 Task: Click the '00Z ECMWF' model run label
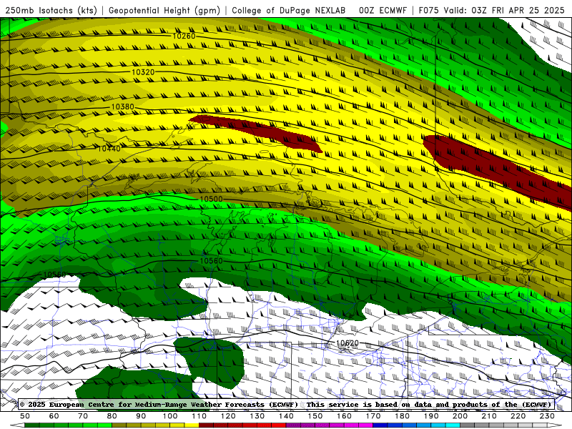(x=383, y=11)
